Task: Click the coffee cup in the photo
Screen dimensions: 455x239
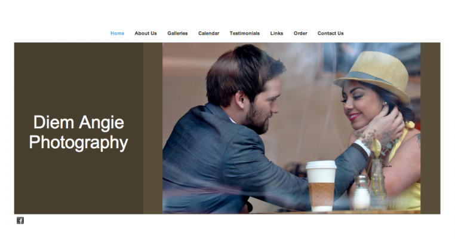Action: click(x=321, y=186)
